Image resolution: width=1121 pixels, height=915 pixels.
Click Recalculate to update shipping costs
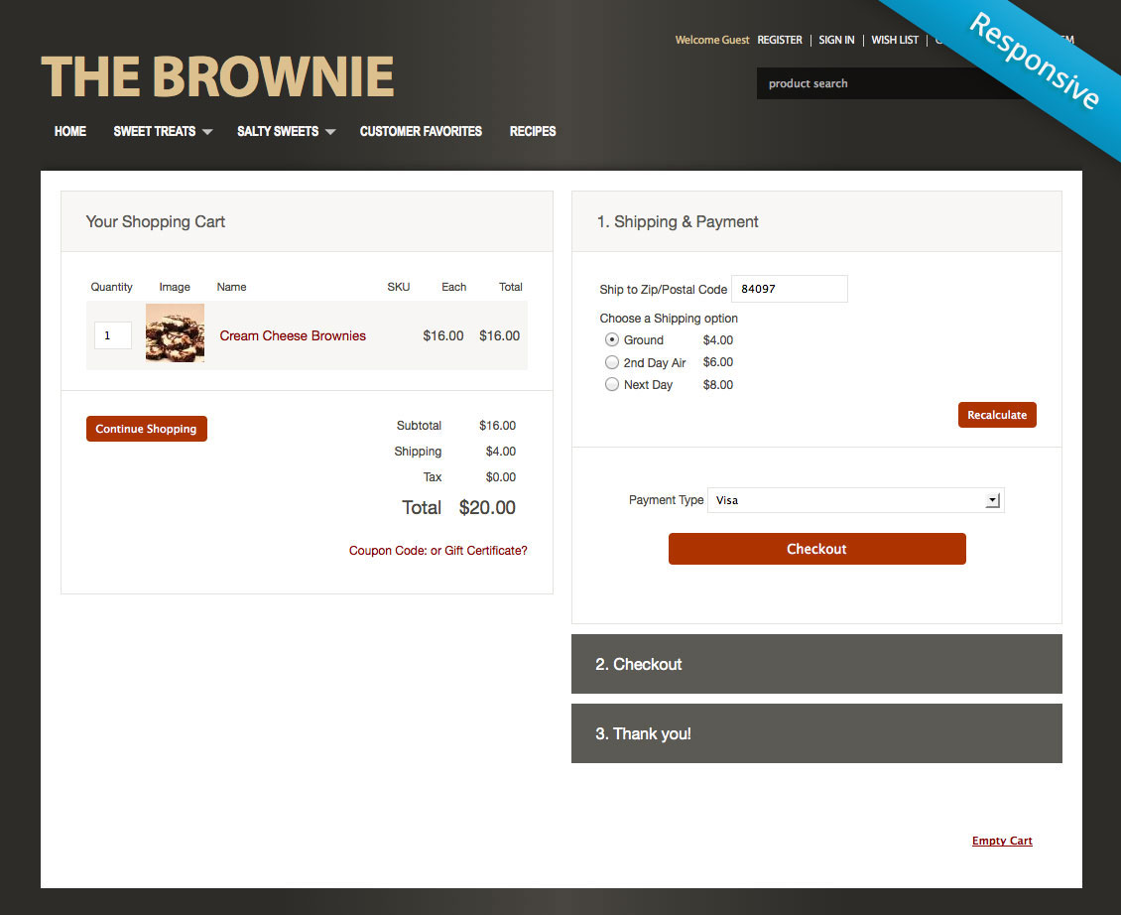pyautogui.click(x=997, y=414)
